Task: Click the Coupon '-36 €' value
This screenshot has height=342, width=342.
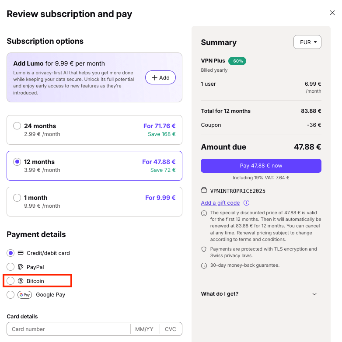Action: pyautogui.click(x=314, y=125)
